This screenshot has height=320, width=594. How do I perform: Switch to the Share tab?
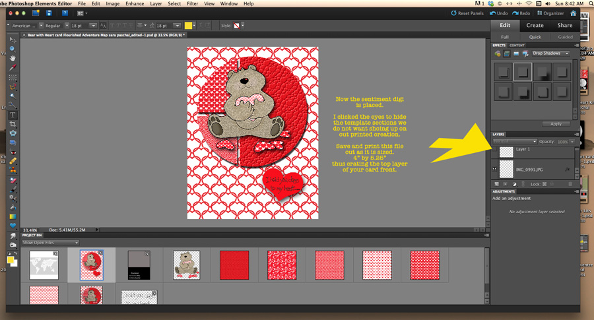pyautogui.click(x=564, y=25)
